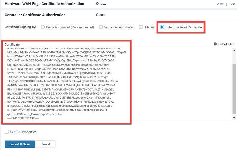
Task: Click the View link for Hardware WAN Edge
Action: 220,4
